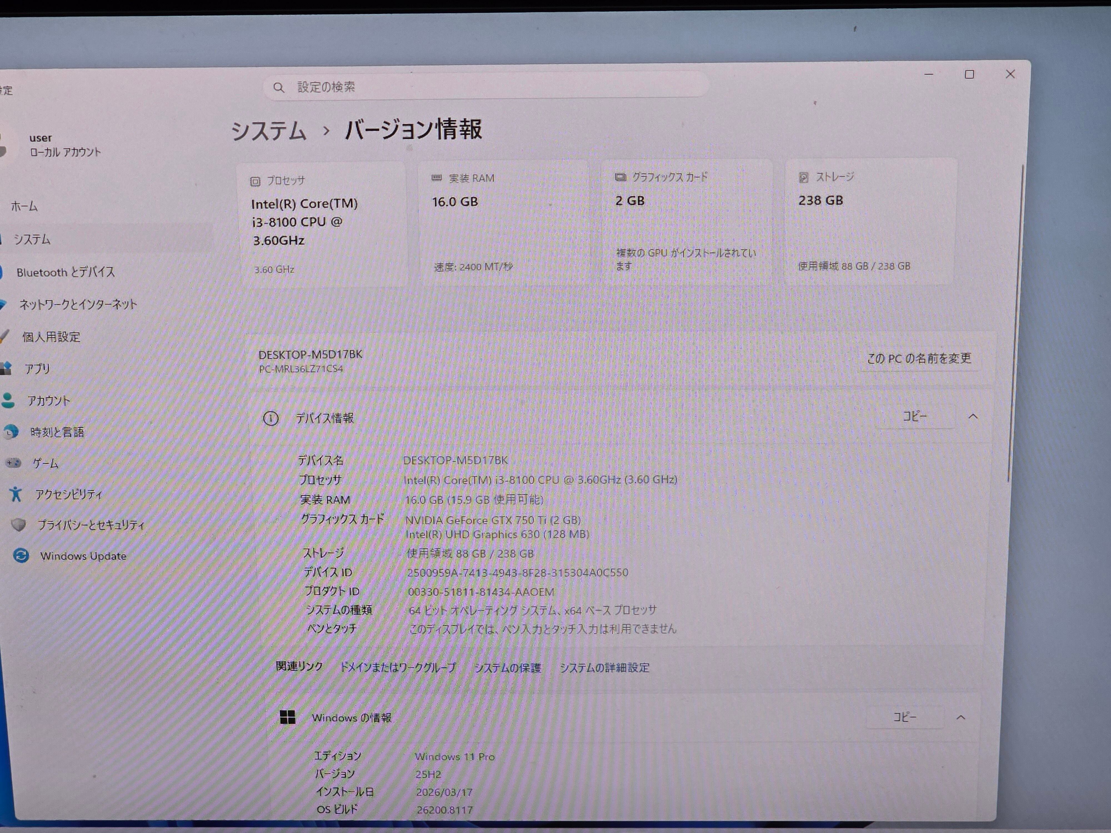The height and width of the screenshot is (833, 1111).
Task: Click the Gaming controller icon
Action: [x=13, y=463]
